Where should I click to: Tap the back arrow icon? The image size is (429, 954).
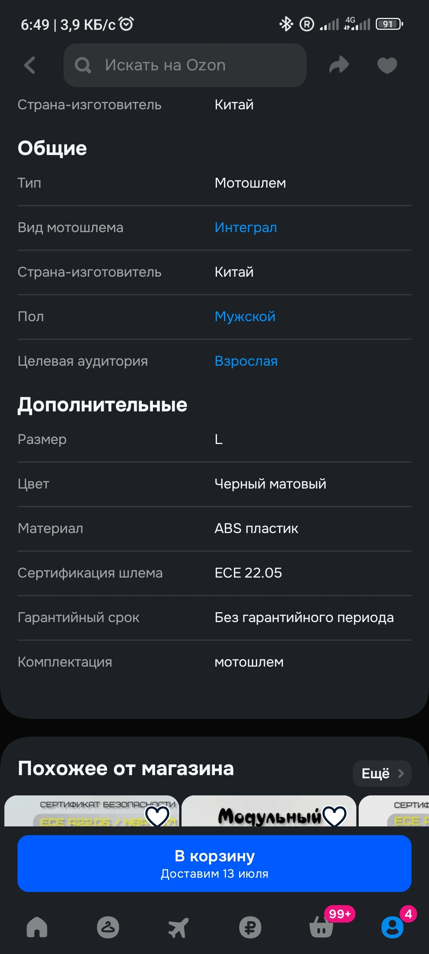(30, 65)
